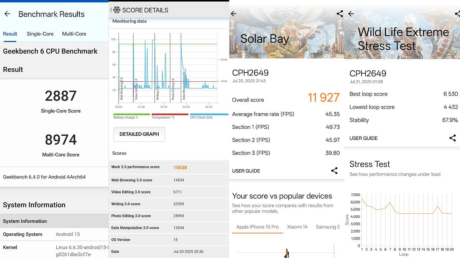The width and height of the screenshot is (460, 259).
Task: Tap the share icon beside Solar Bay's USER GUIDE
Action: 334,171
